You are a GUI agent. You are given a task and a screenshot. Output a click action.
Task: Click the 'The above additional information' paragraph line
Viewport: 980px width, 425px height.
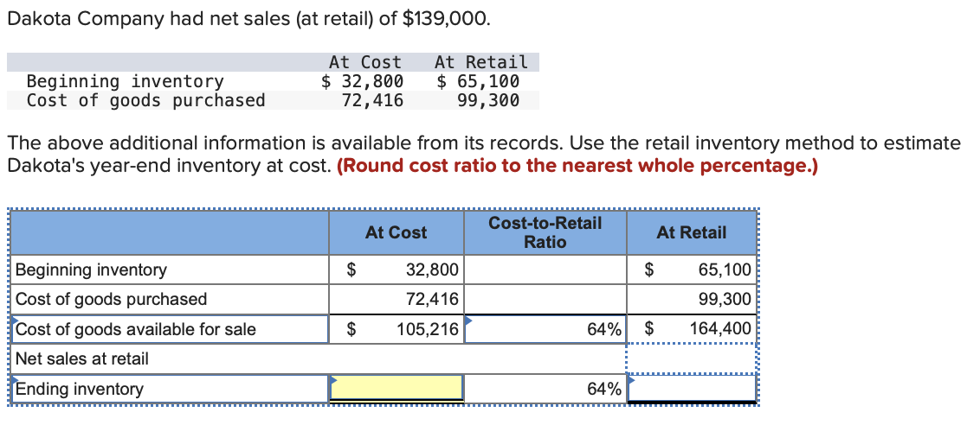[x=484, y=143]
